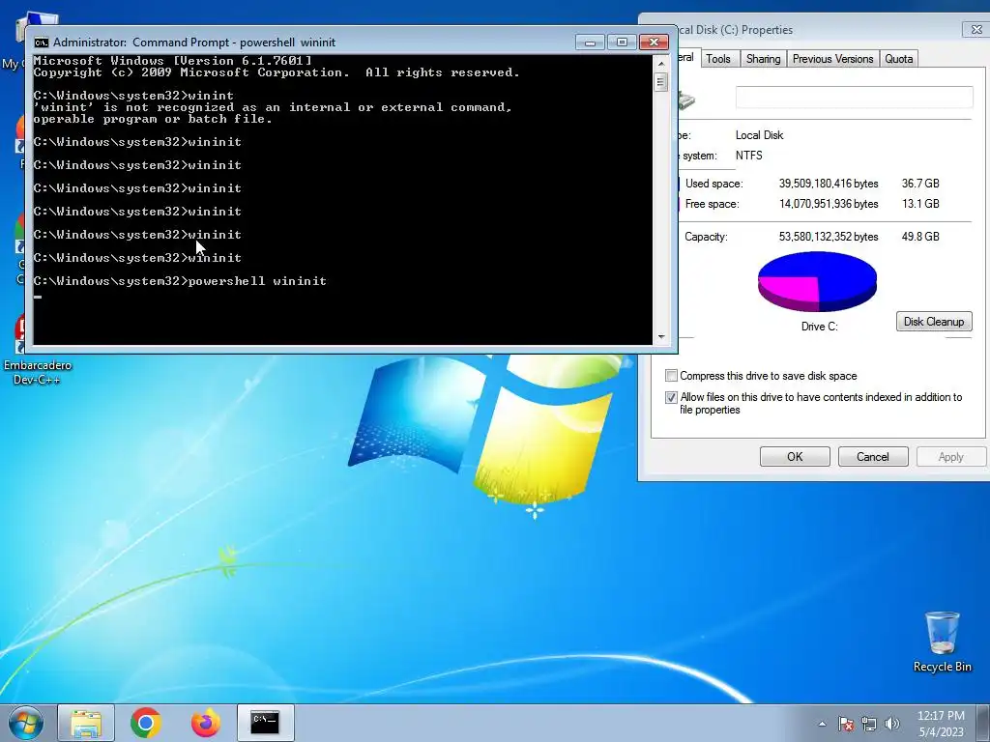Open the Action Center flag icon
This screenshot has width=990, height=742.
tap(846, 724)
